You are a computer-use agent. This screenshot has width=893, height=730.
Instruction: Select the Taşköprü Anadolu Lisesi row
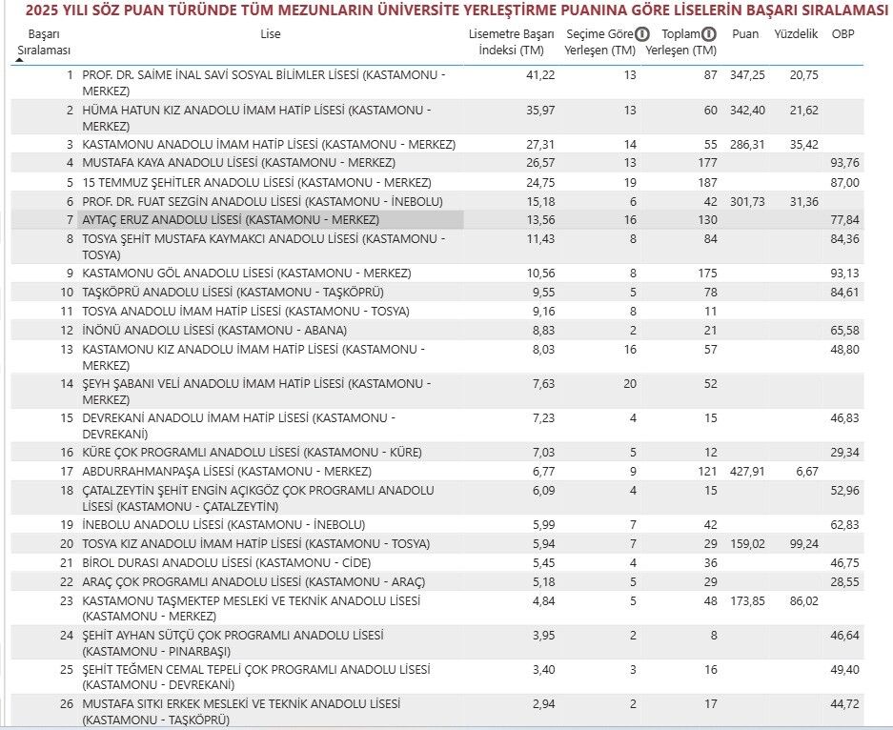[233, 293]
